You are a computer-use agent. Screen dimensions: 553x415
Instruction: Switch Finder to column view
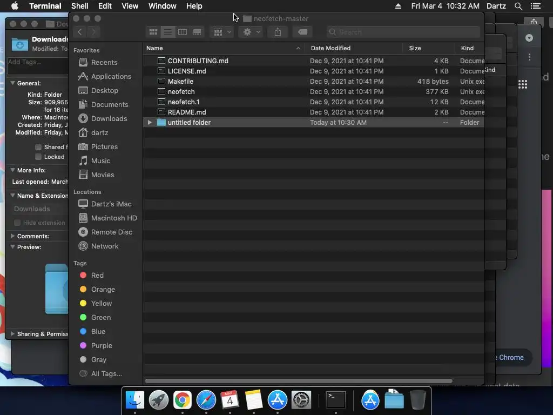[183, 32]
